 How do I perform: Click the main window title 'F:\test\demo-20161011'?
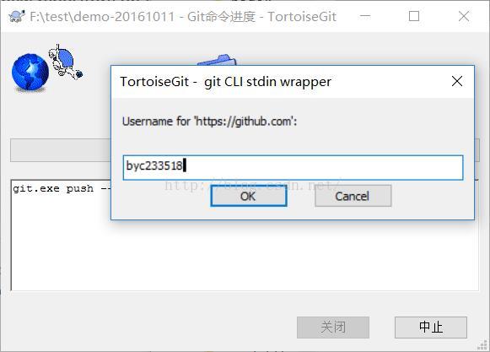pyautogui.click(x=102, y=17)
